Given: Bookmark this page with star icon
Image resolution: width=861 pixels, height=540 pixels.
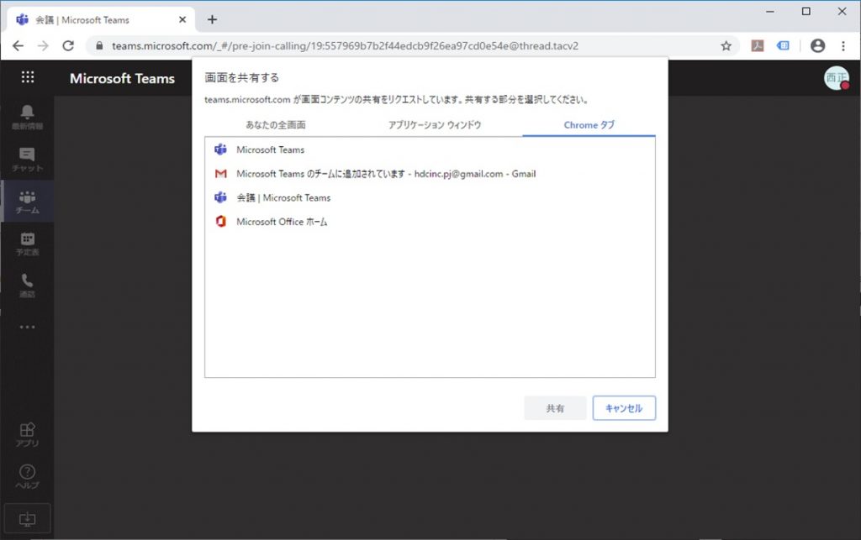Looking at the screenshot, I should (726, 46).
